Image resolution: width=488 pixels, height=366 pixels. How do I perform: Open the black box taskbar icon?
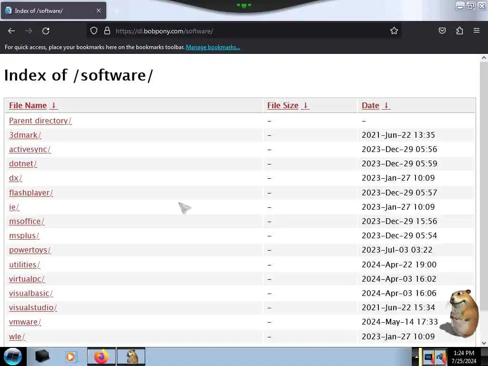point(42,356)
